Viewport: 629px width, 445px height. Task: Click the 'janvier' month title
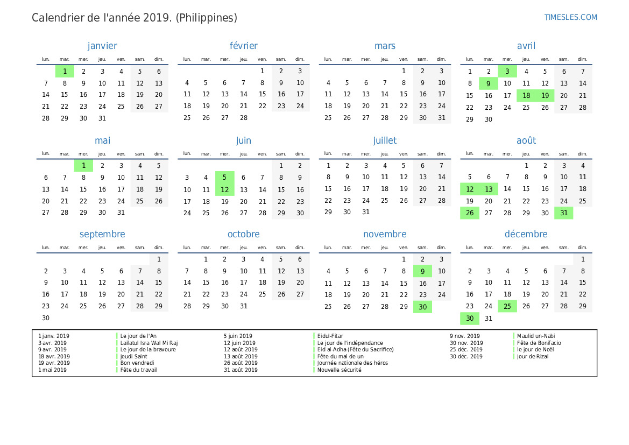coord(102,46)
